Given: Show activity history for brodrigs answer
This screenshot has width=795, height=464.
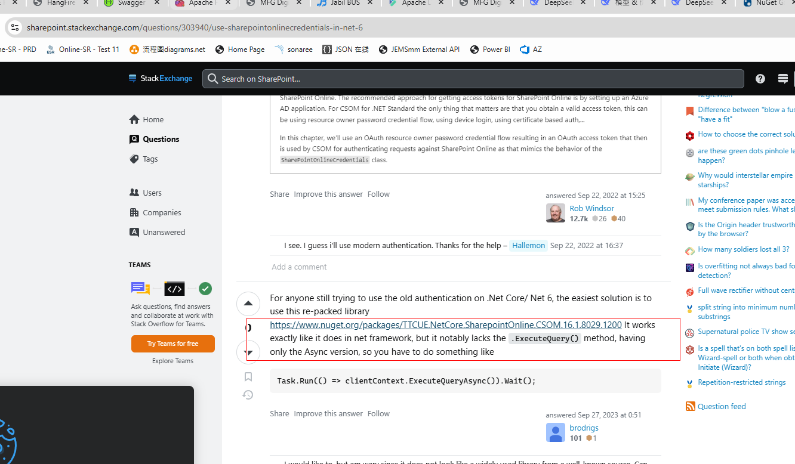Looking at the screenshot, I should pyautogui.click(x=248, y=395).
